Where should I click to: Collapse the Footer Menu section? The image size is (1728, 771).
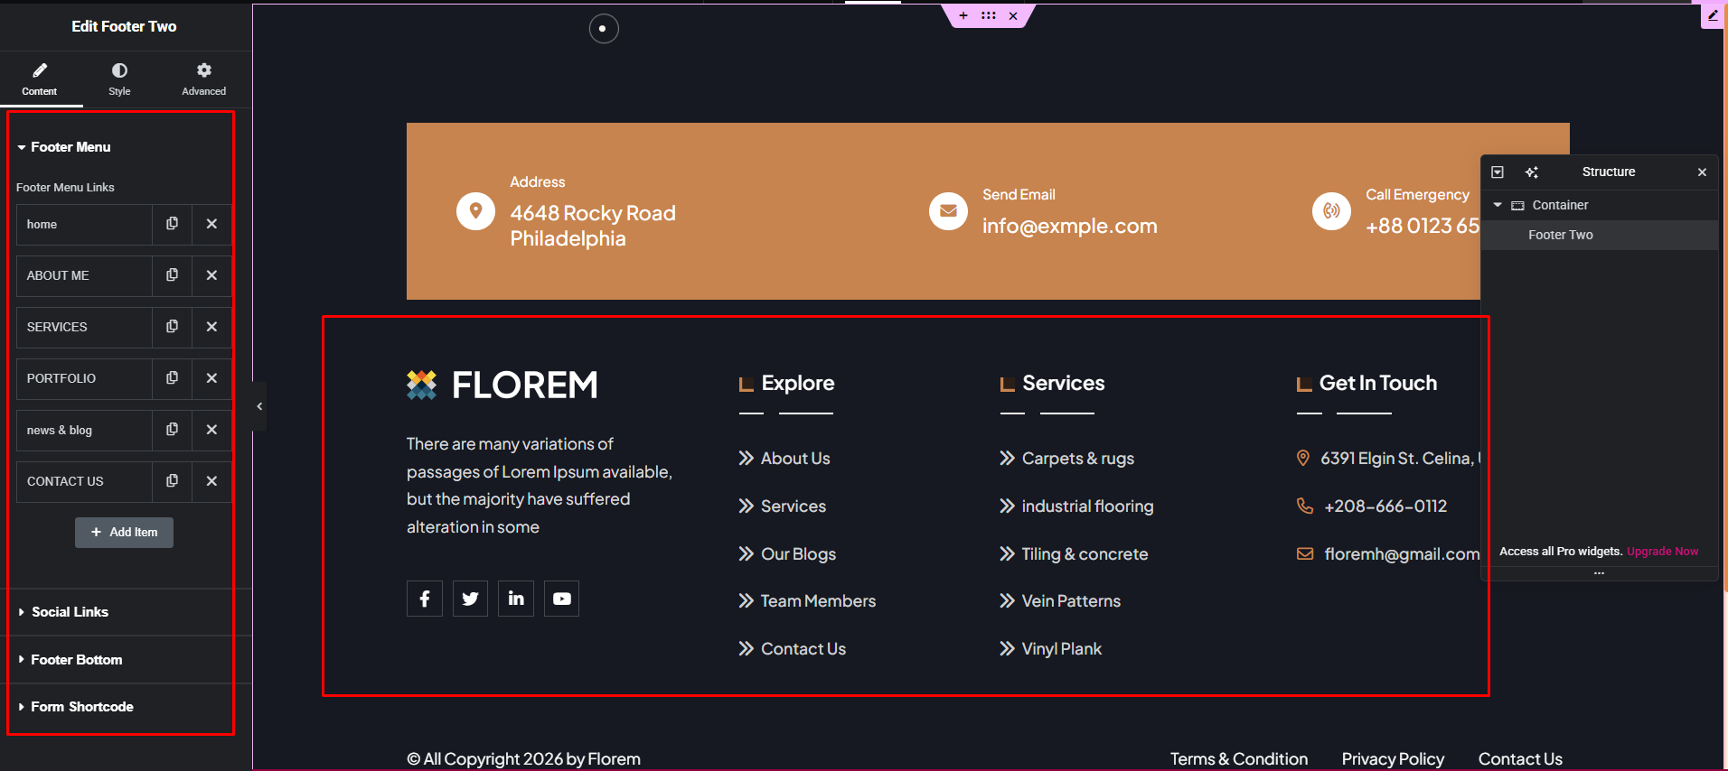(x=70, y=147)
